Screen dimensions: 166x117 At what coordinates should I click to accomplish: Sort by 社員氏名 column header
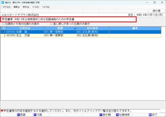pos(25,28)
